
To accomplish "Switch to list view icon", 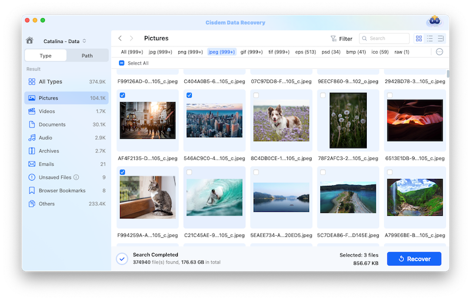I will (430, 39).
